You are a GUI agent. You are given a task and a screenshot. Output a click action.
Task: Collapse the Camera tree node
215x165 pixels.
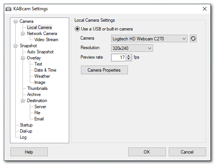tap(16, 21)
